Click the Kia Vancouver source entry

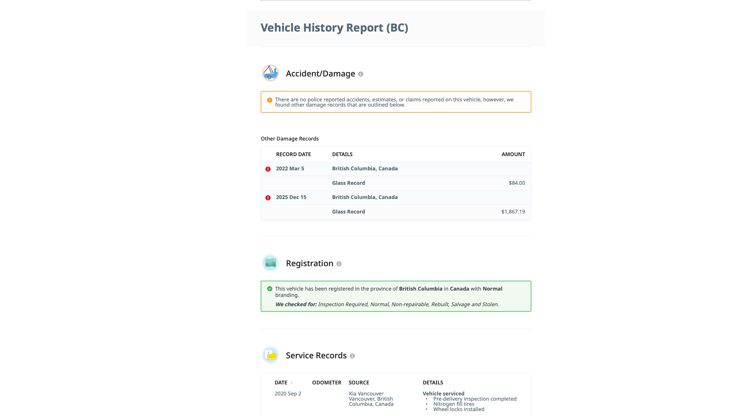(x=366, y=393)
